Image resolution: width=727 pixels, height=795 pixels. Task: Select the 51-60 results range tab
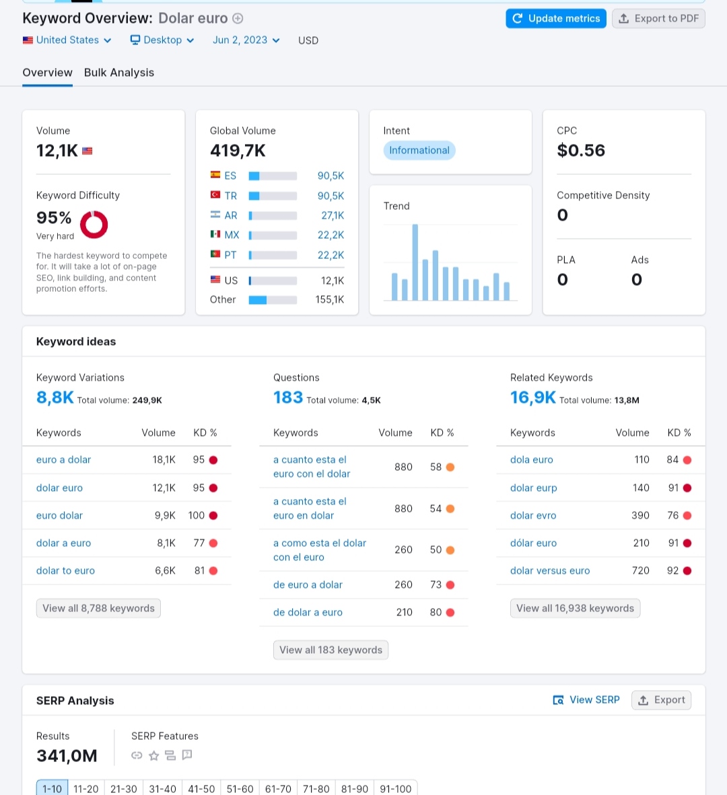240,788
